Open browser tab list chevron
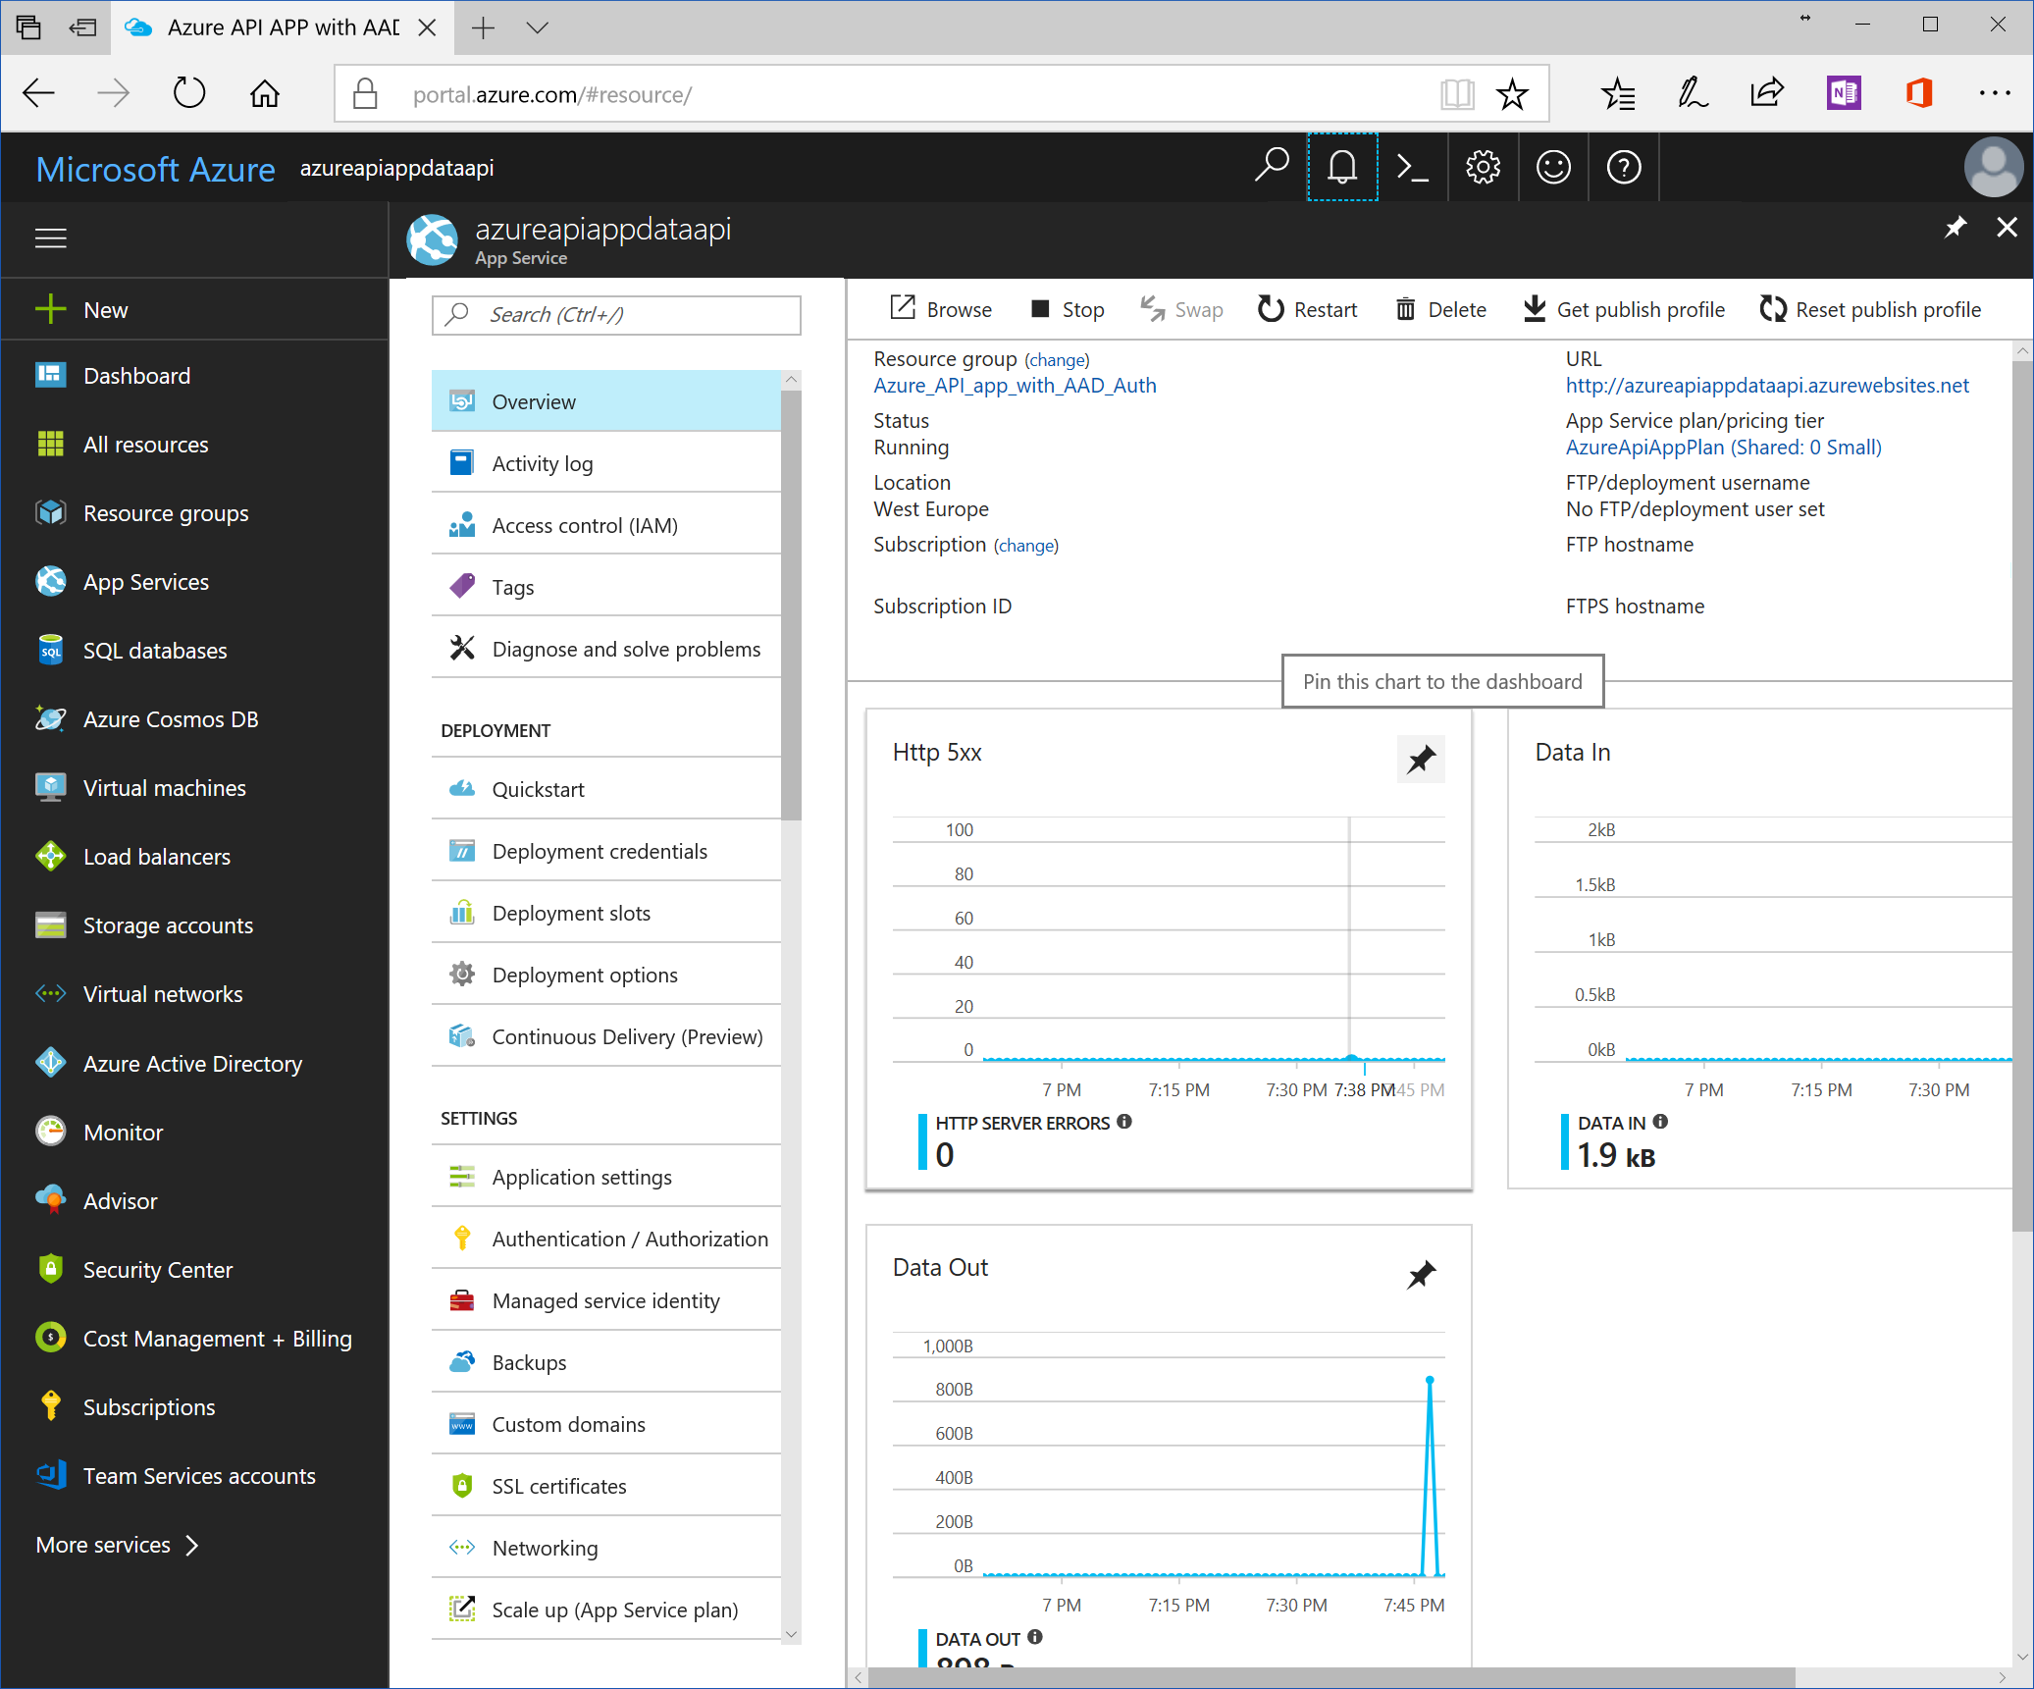 coord(537,27)
